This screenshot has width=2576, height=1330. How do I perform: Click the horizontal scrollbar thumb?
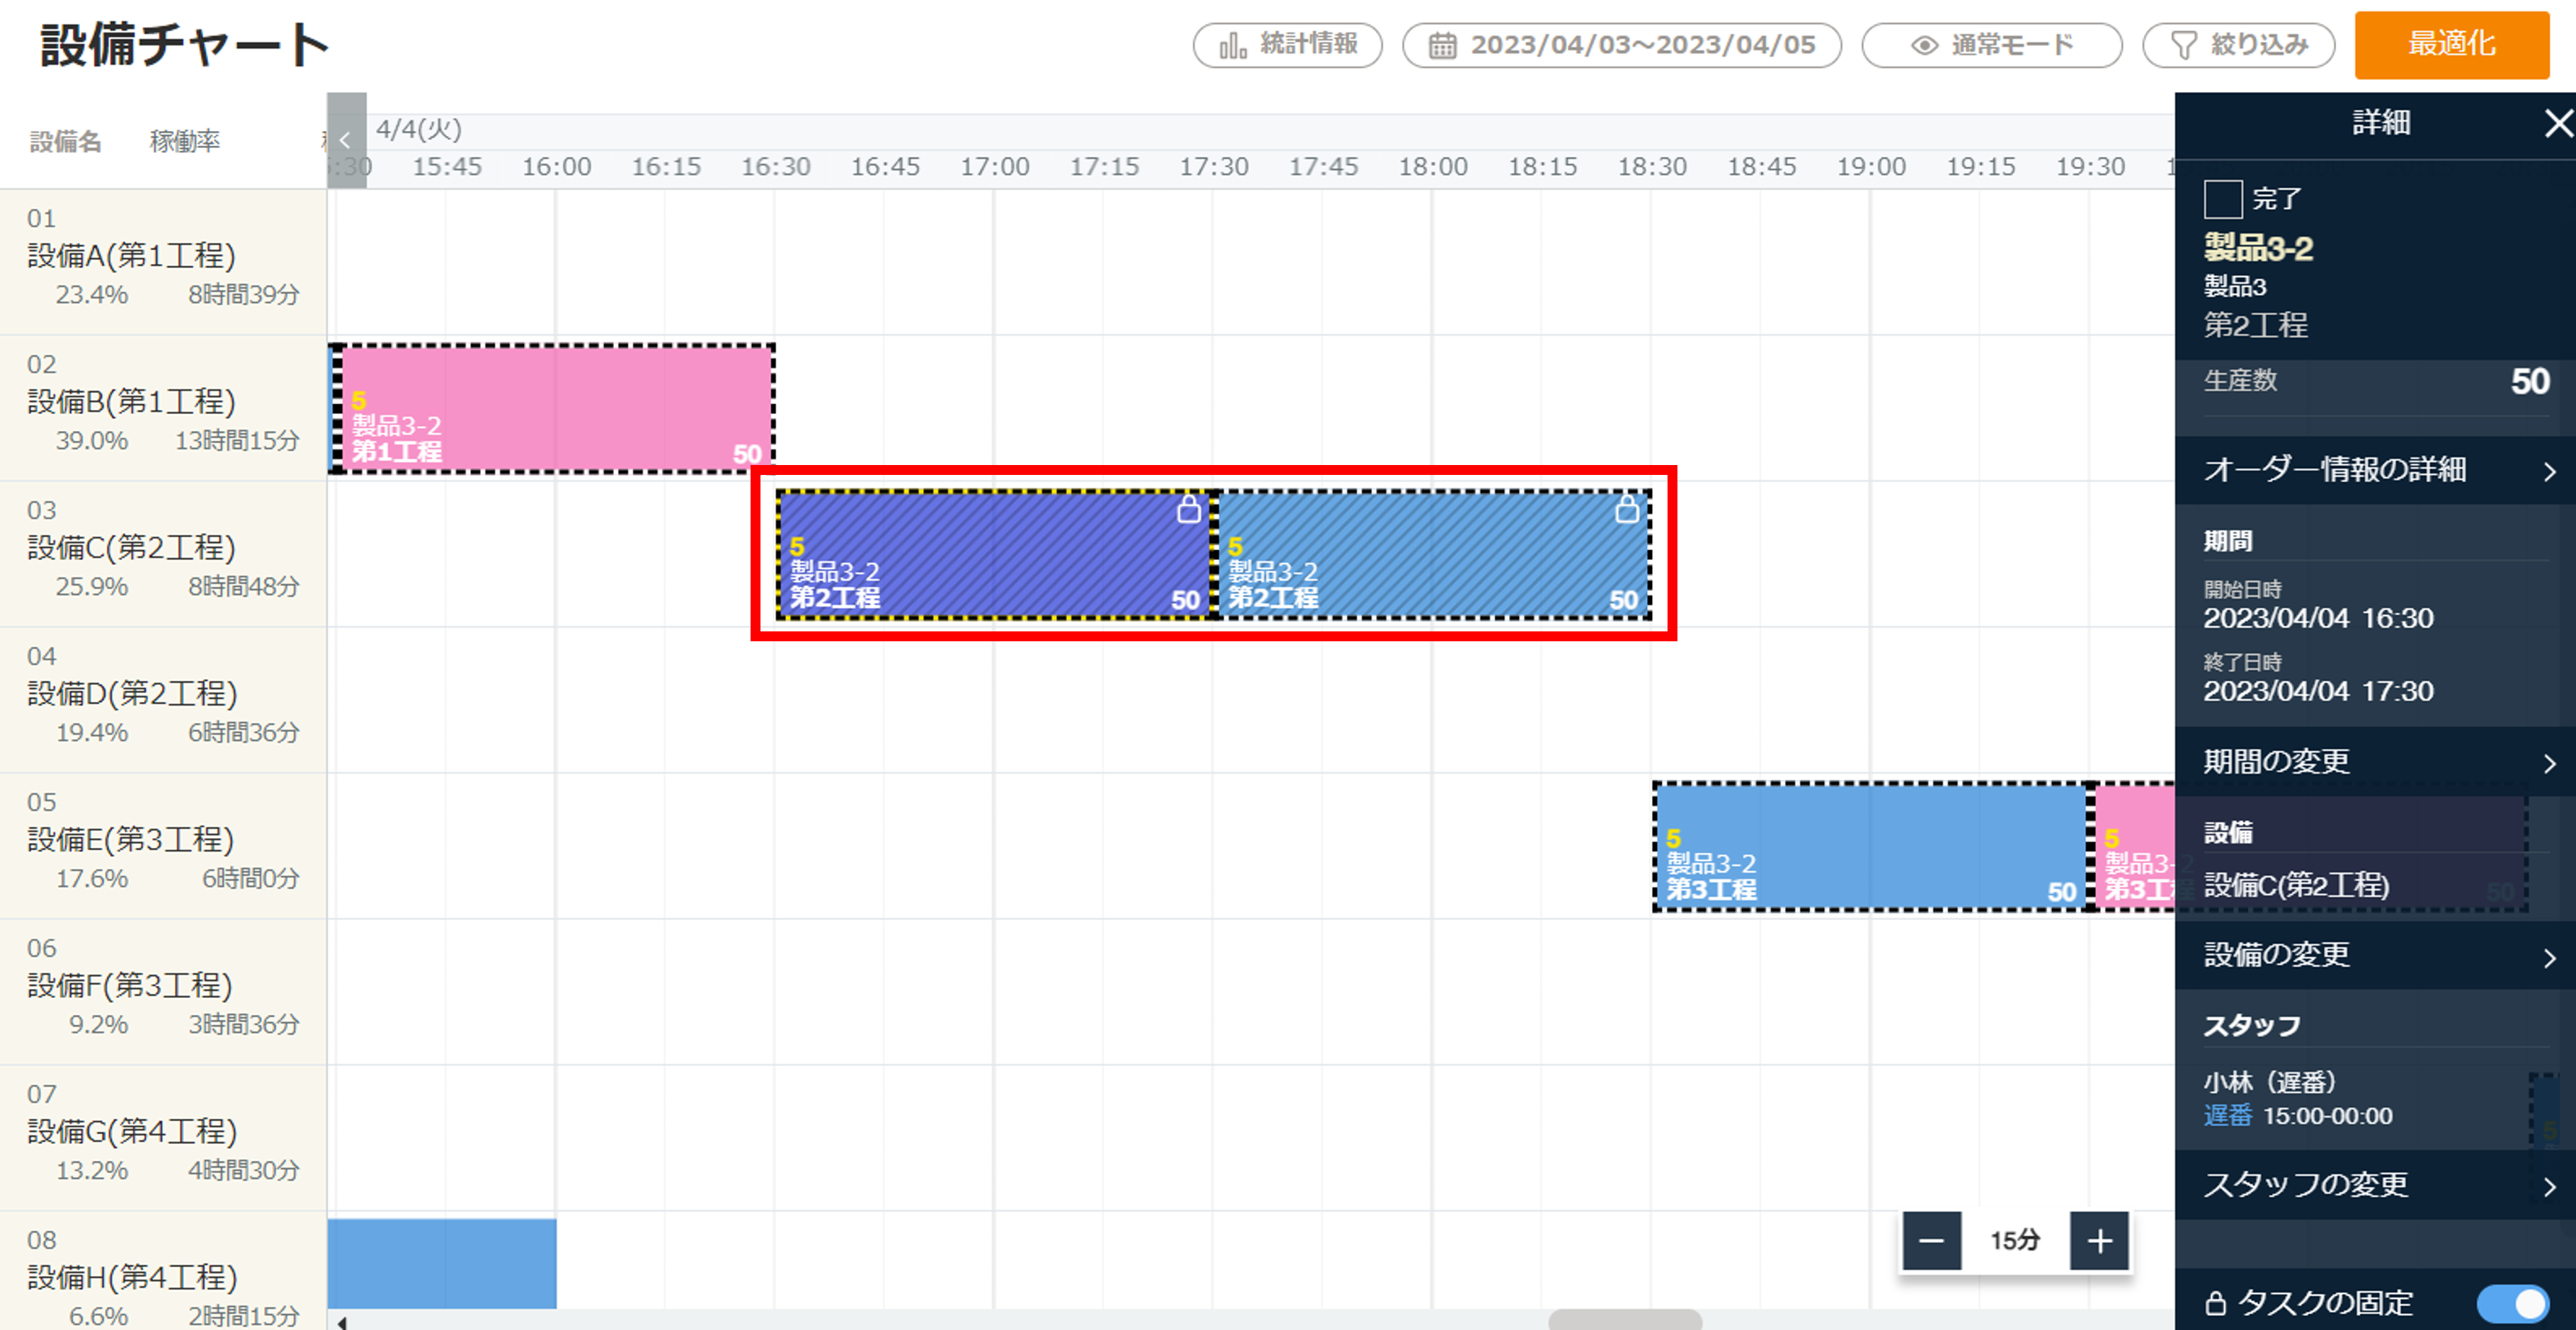coord(1625,1320)
